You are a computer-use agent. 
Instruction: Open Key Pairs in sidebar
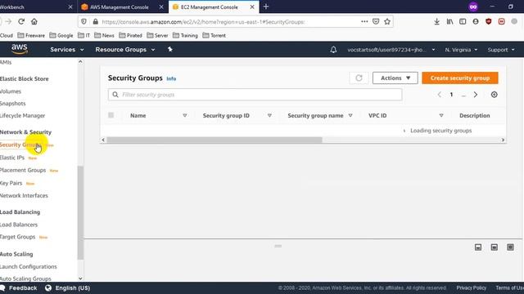11,183
